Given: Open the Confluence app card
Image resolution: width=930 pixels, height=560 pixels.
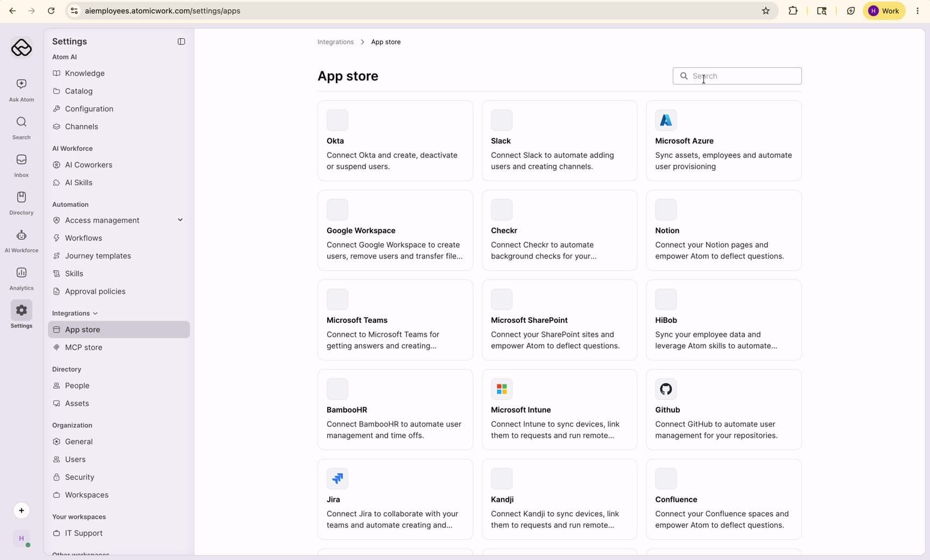Looking at the screenshot, I should 723,499.
